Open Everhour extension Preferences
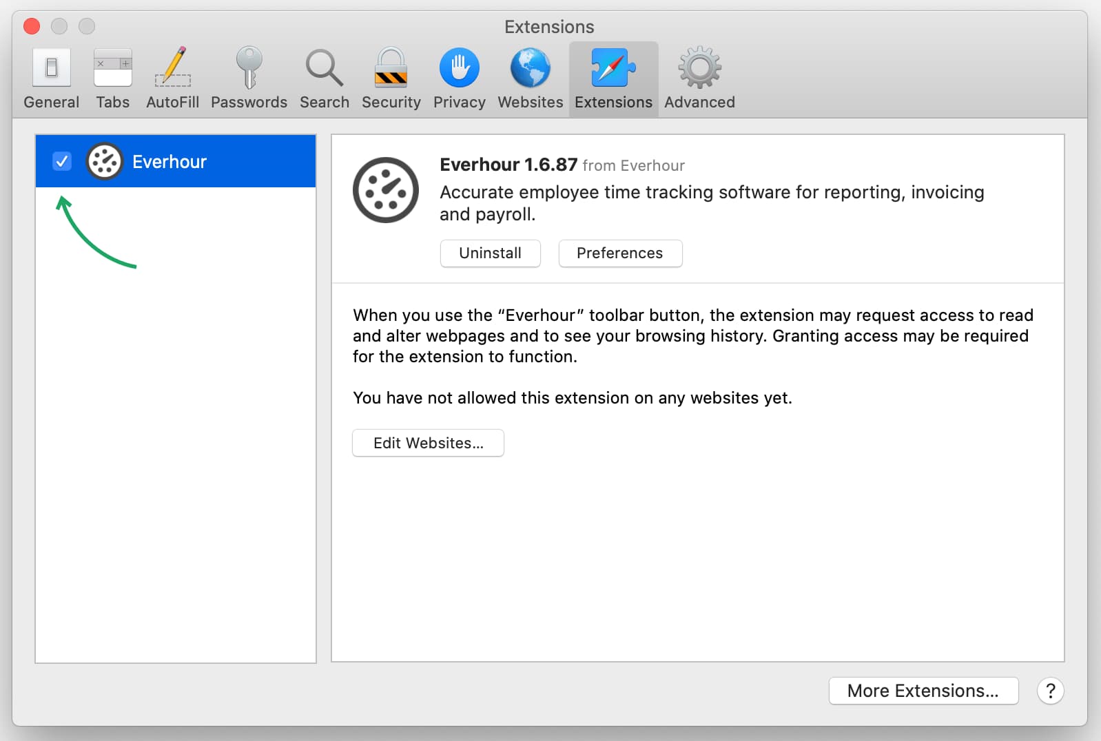Image resolution: width=1101 pixels, height=741 pixels. pyautogui.click(x=620, y=253)
